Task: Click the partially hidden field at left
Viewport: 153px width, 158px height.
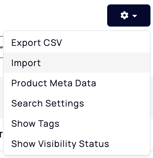Action: (2, 47)
